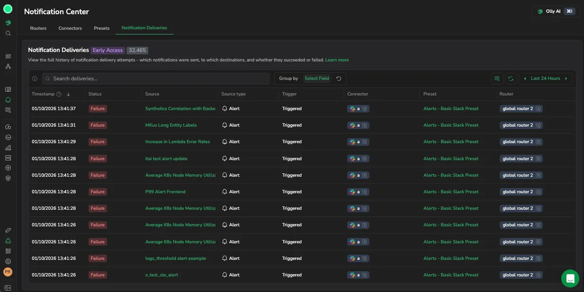This screenshot has width=584, height=292.
Task: Open the list-search icon below sidebar bell
Action: click(x=8, y=110)
